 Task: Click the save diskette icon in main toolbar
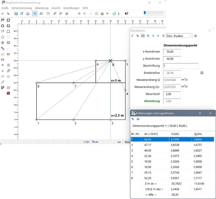(x=16, y=13)
